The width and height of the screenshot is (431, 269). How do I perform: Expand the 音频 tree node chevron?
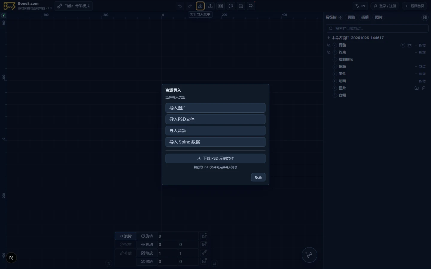(335, 95)
